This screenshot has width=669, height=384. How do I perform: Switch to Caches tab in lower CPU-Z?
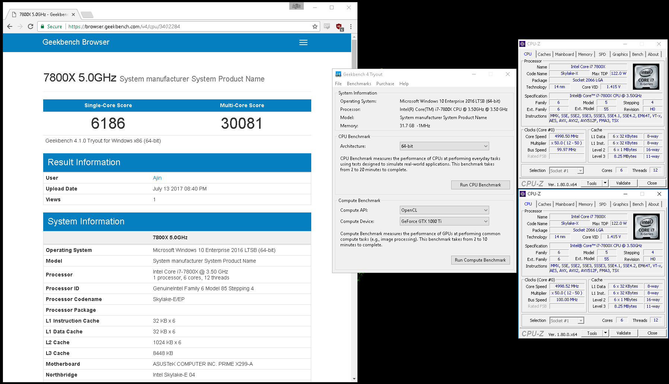click(545, 204)
